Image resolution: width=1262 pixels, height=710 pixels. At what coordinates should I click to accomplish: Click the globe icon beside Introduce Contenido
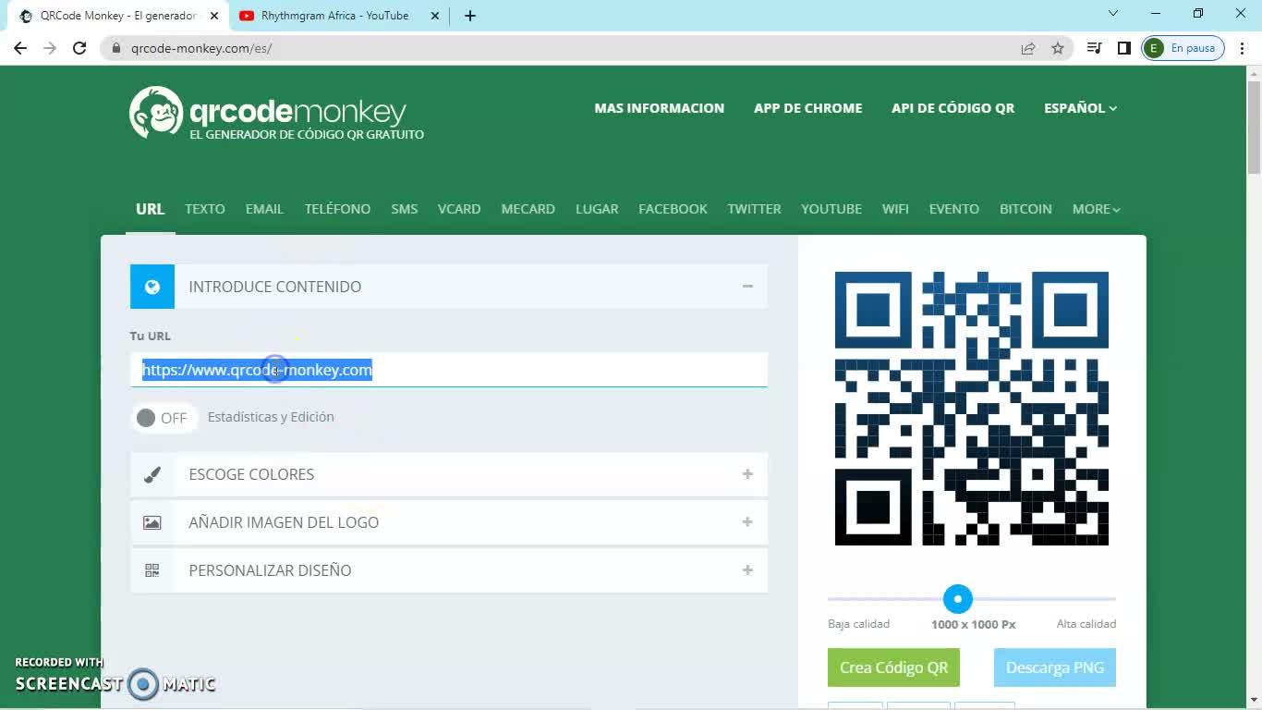coord(152,287)
